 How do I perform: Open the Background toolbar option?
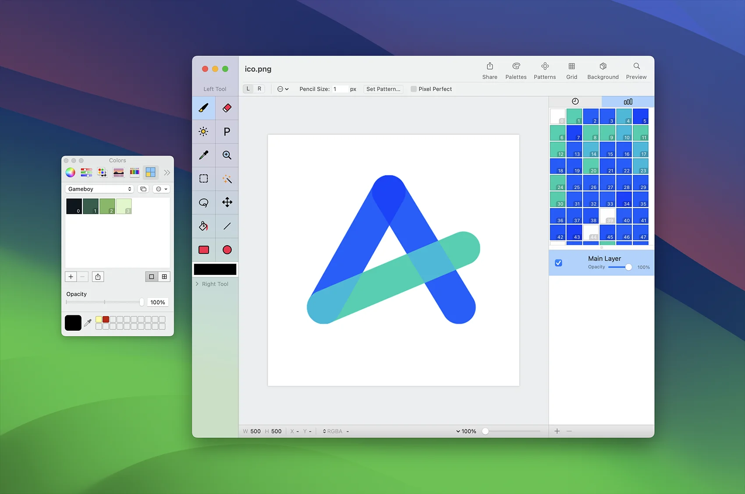click(x=603, y=71)
